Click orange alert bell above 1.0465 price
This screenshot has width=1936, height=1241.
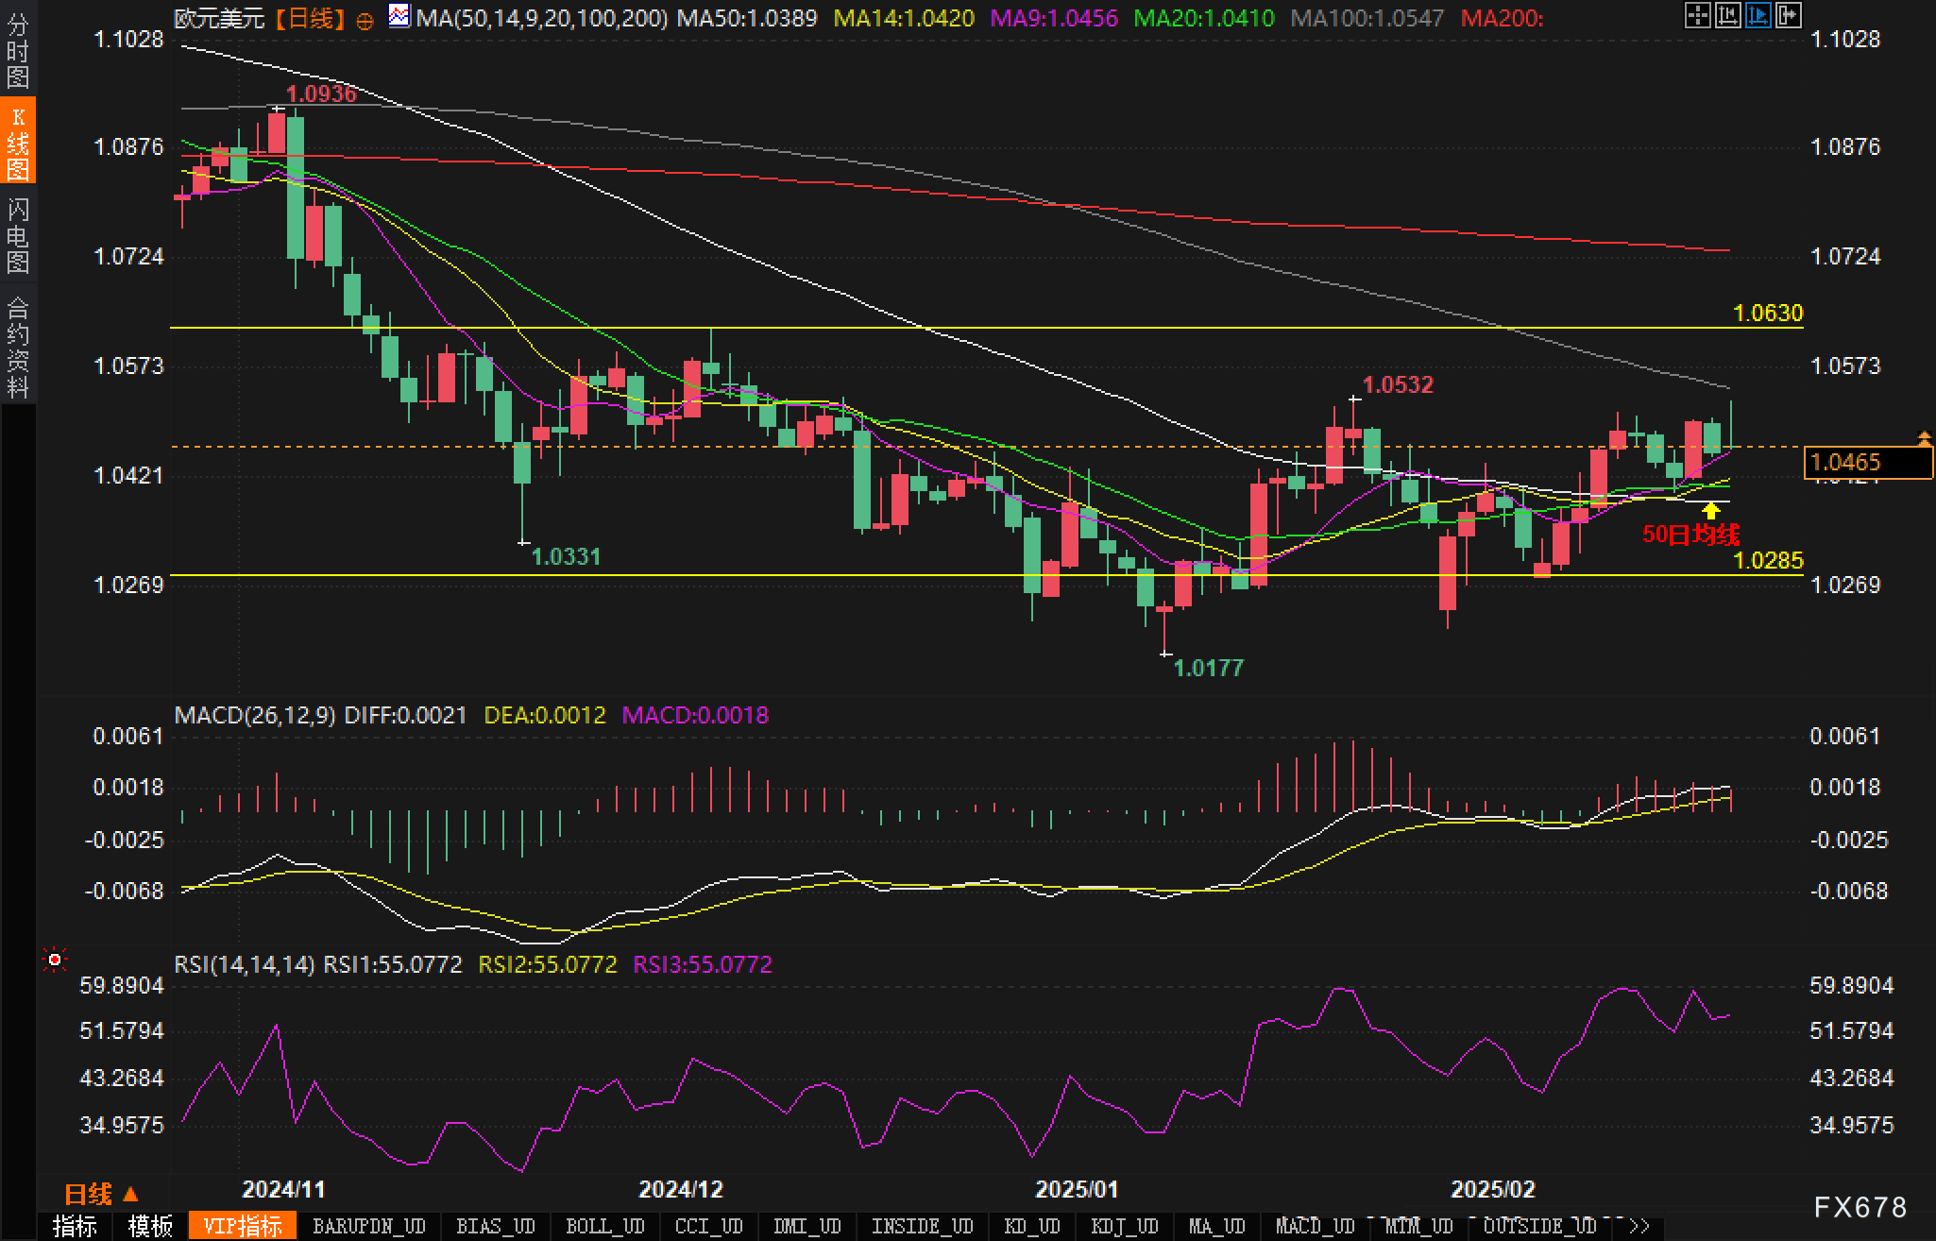(1924, 437)
